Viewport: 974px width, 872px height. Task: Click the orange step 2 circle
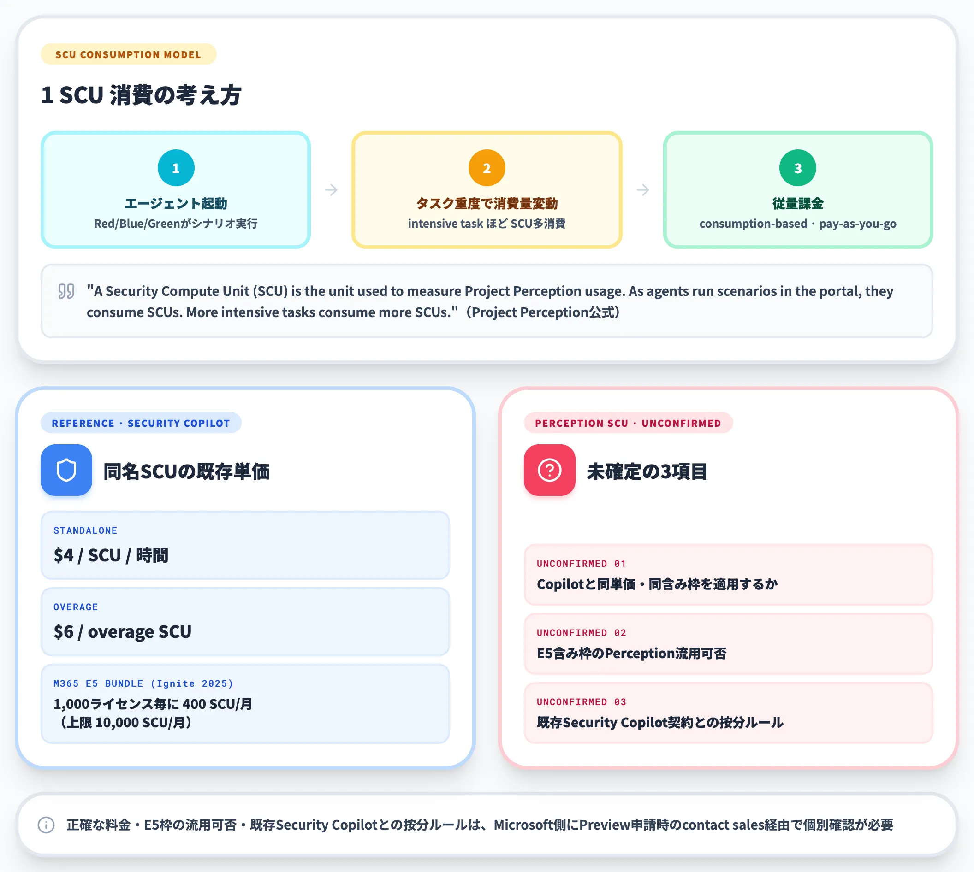click(x=487, y=168)
